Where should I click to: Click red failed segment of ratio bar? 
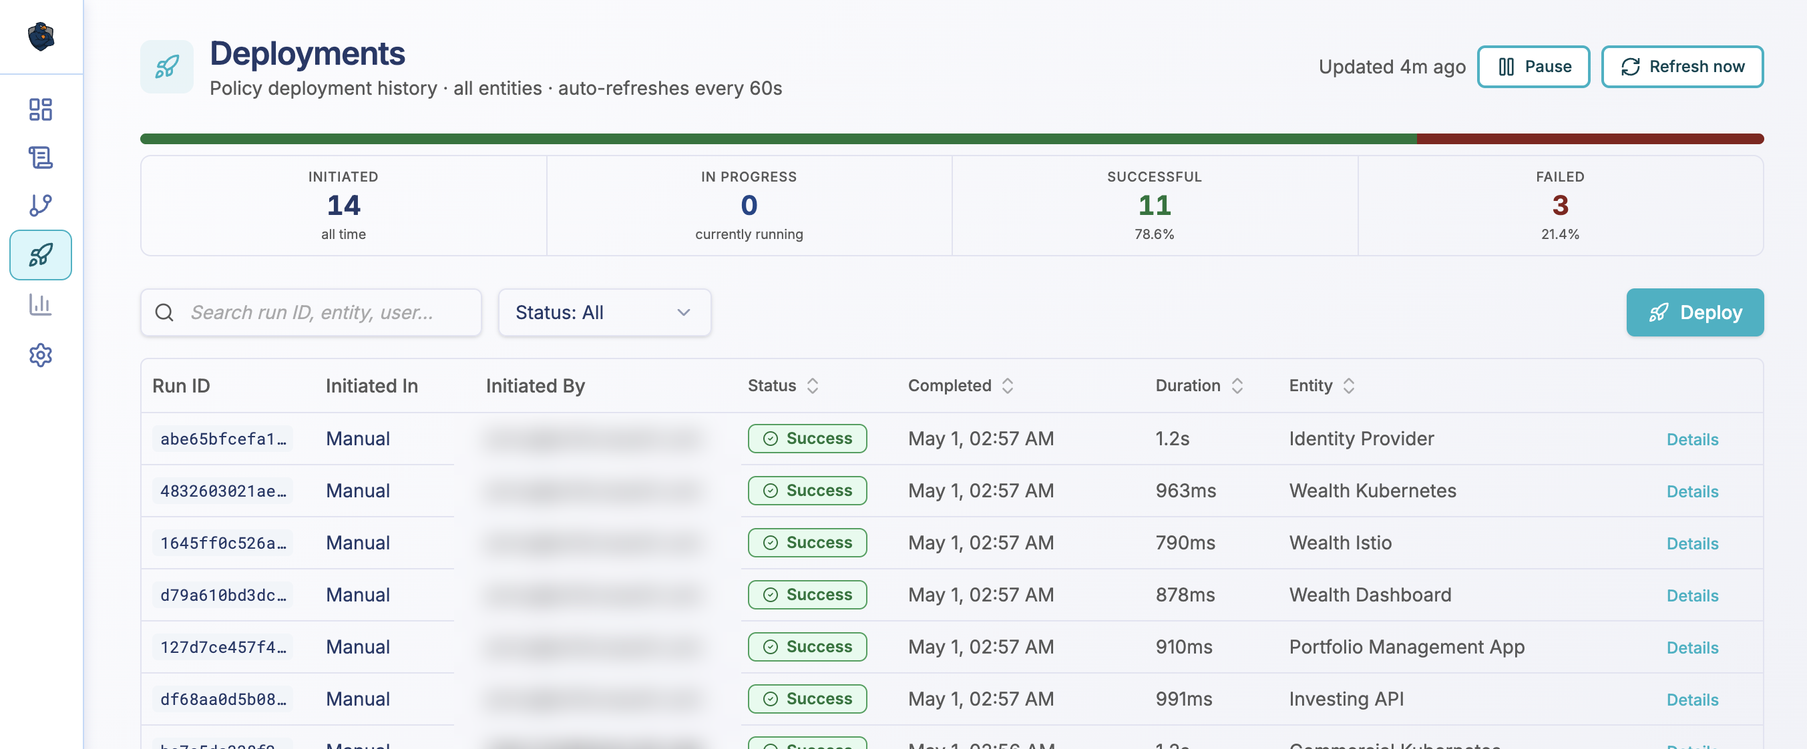(1590, 139)
